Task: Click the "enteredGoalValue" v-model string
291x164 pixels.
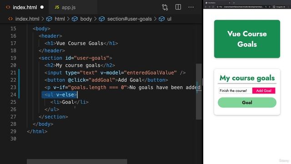Action: (151, 73)
